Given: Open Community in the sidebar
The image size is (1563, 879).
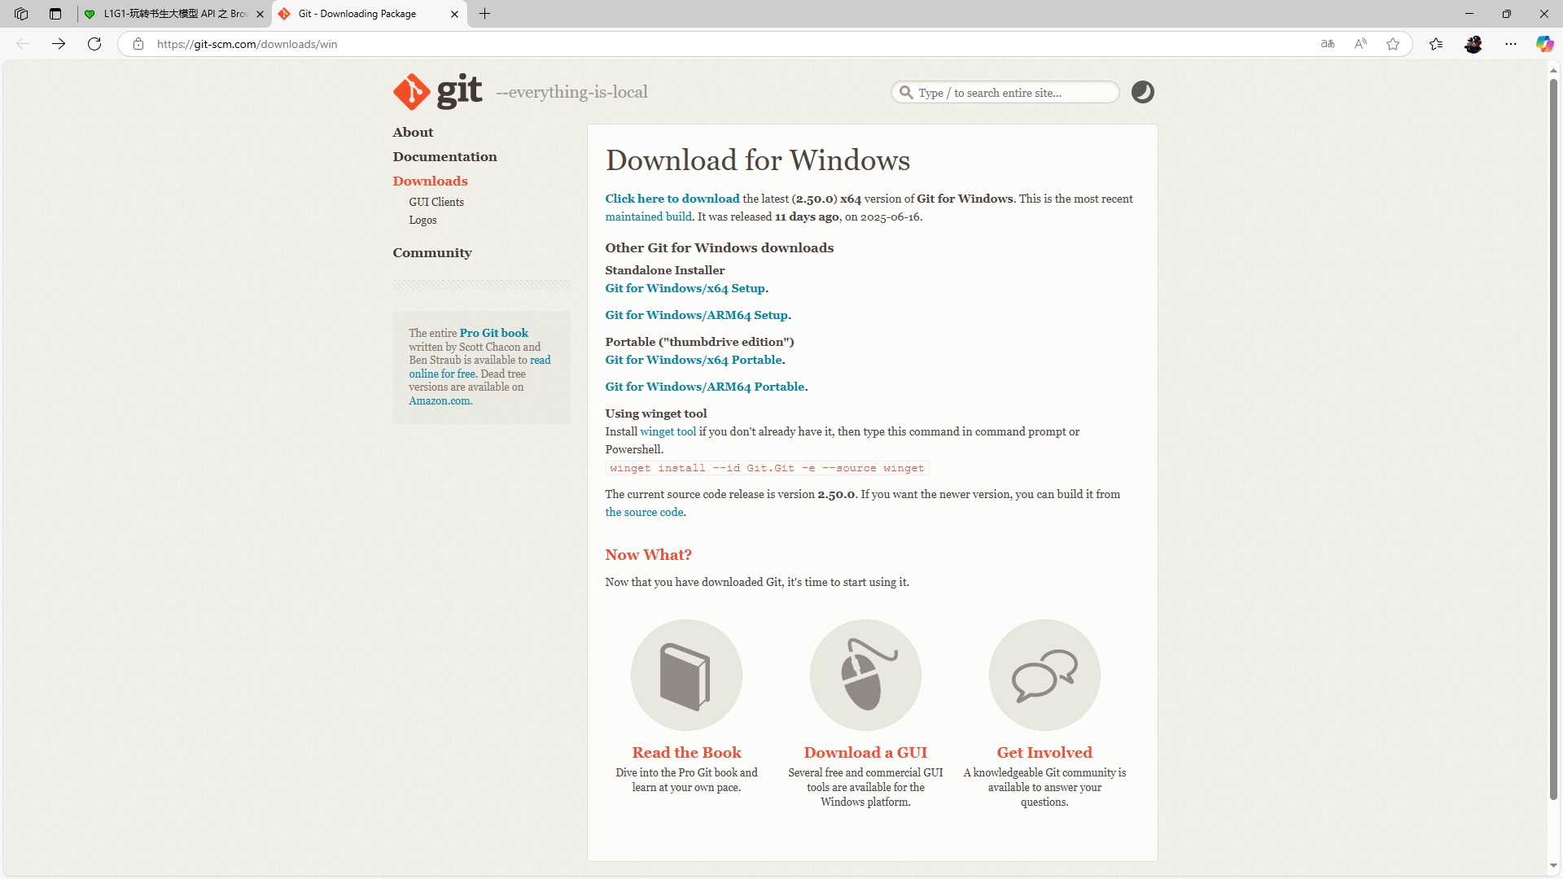Looking at the screenshot, I should 432,253.
